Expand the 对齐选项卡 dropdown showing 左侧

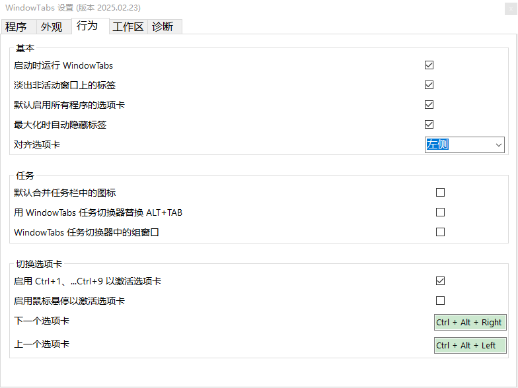(x=464, y=145)
